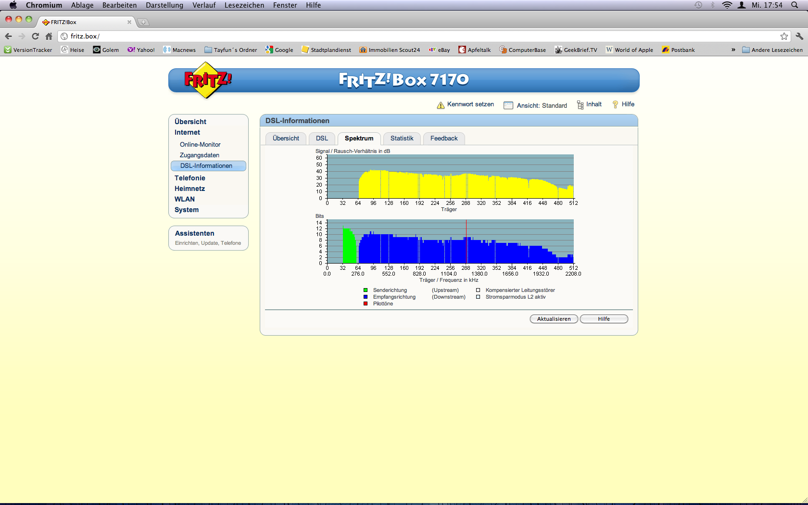Open Online-Monitor in the sidebar

[x=200, y=144]
